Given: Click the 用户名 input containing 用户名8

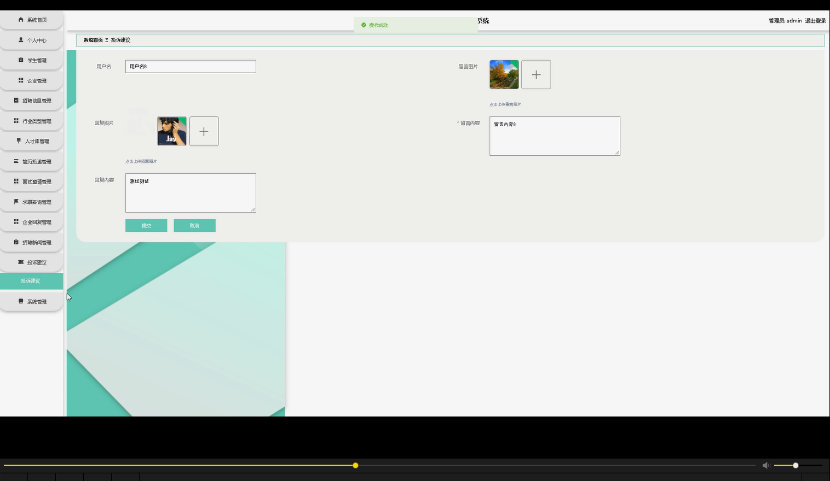Looking at the screenshot, I should coord(191,66).
